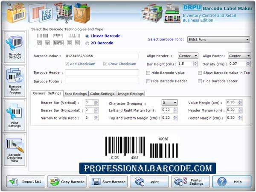Enable Show Barcode Value in Top

[200, 73]
